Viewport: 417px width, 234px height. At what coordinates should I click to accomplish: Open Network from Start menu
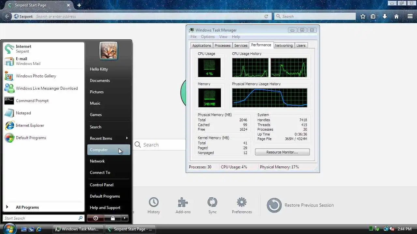[108, 161]
